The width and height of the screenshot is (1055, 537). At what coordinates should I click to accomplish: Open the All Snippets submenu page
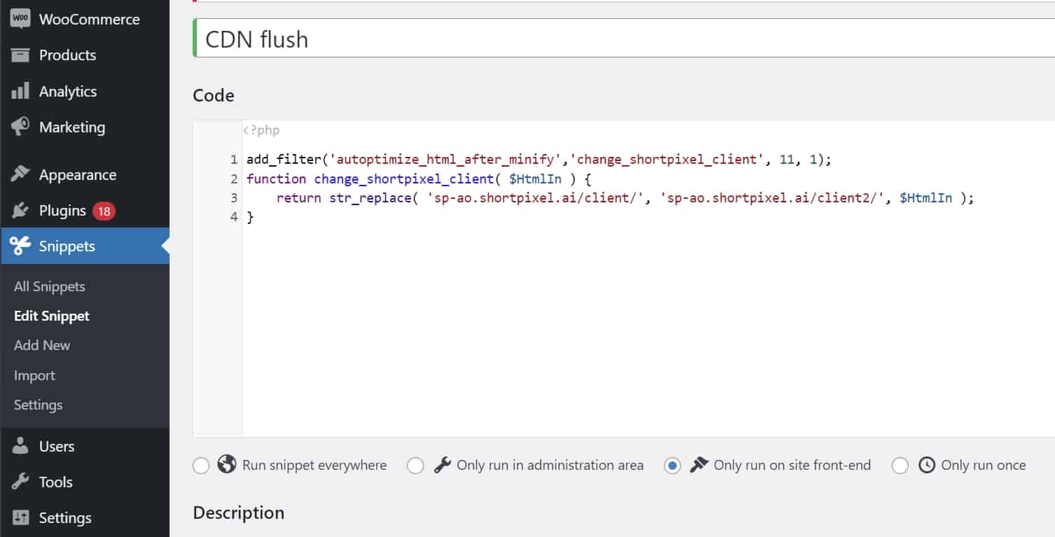(x=49, y=286)
